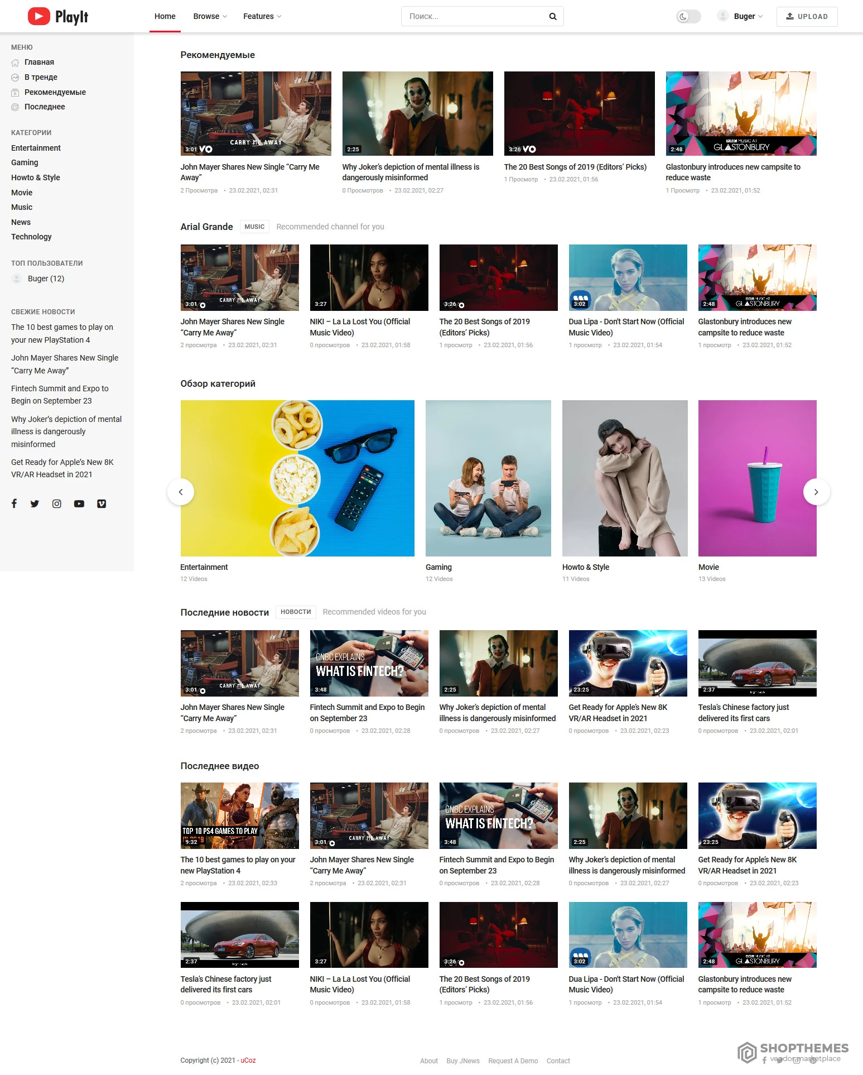The width and height of the screenshot is (863, 1075).
Task: Click the Главная home icon in sidebar
Action: (x=15, y=63)
